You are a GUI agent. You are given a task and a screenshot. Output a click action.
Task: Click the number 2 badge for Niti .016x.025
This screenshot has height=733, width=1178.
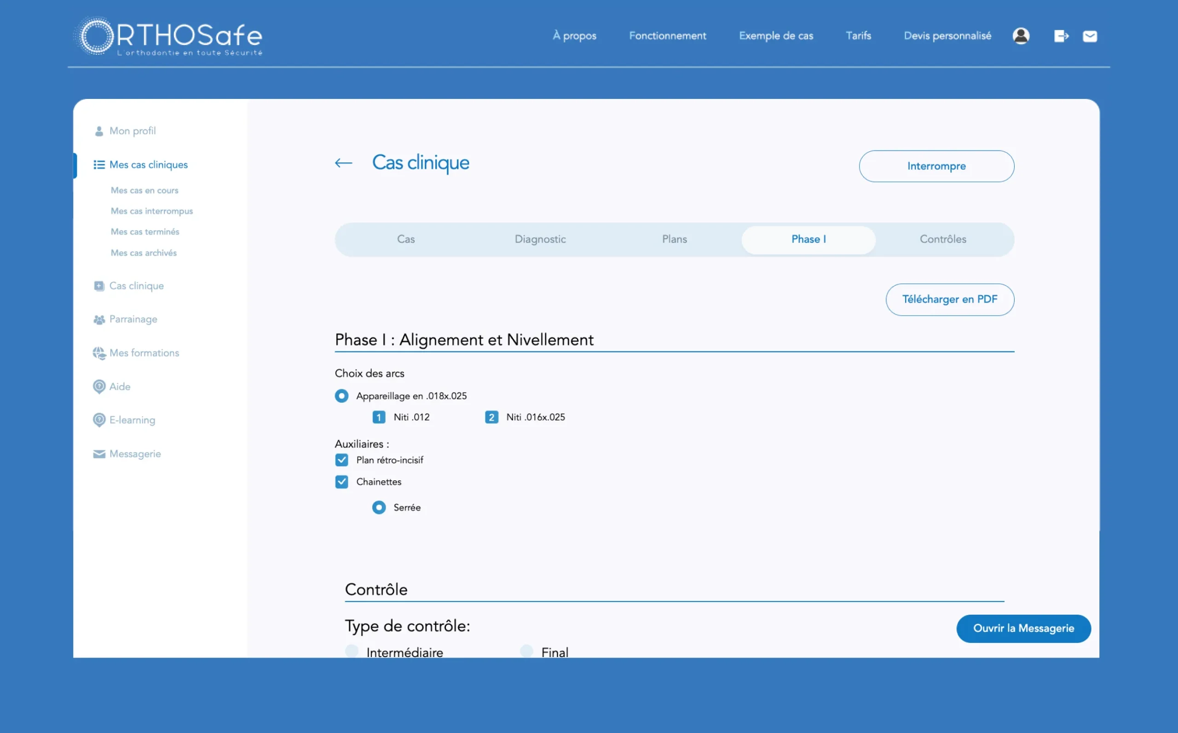pos(491,417)
